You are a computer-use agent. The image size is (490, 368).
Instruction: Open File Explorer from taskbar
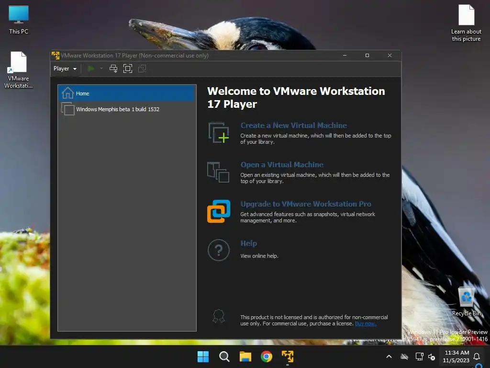tap(245, 356)
